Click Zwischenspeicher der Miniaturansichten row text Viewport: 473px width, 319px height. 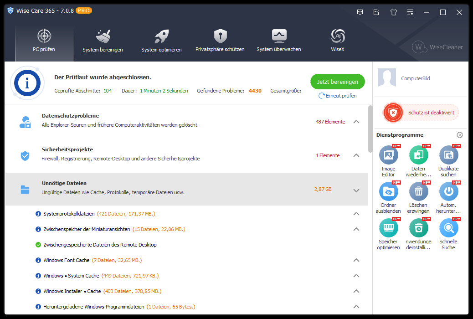click(x=87, y=229)
